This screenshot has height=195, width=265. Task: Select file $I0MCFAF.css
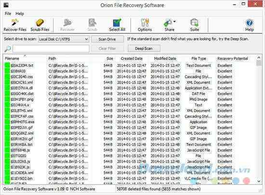tap(22, 117)
